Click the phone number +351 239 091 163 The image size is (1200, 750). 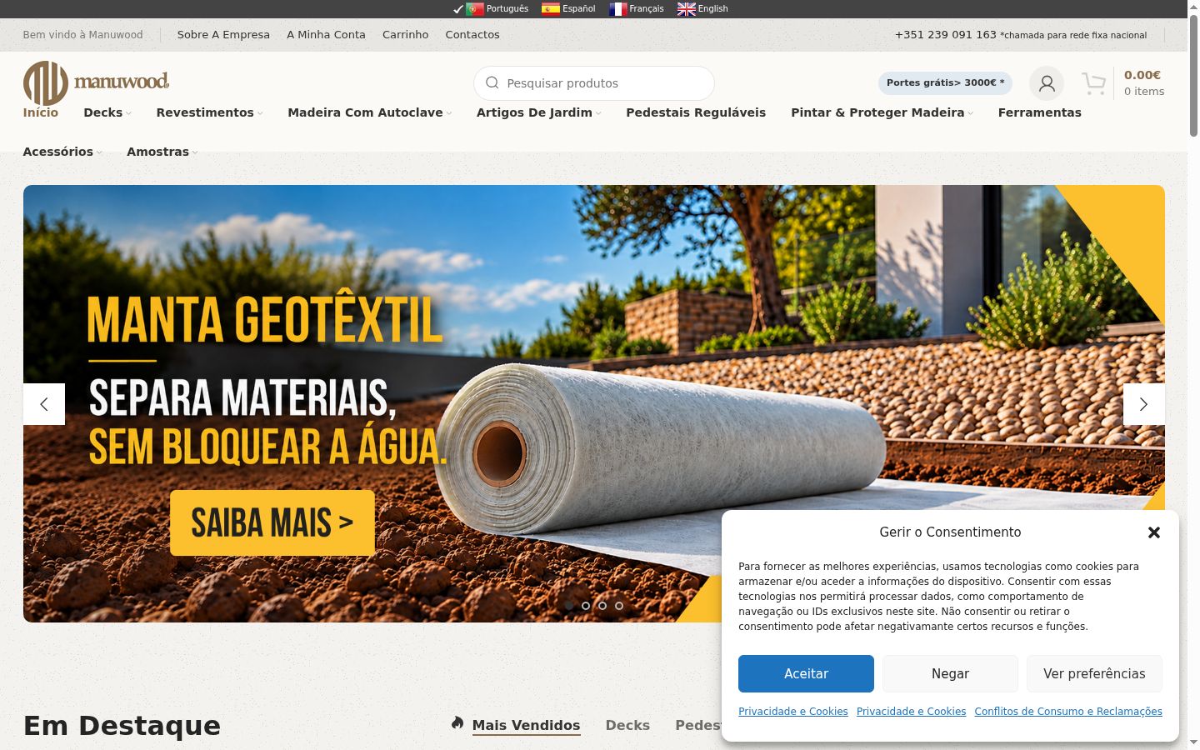coord(945,35)
